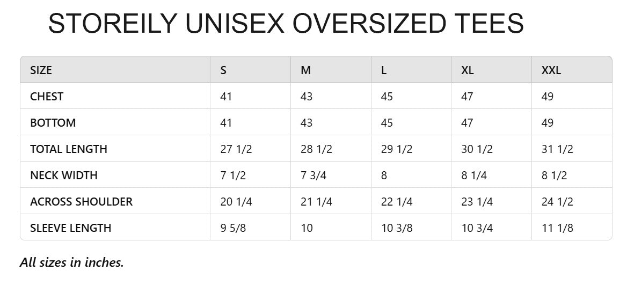Select the 30 1/2 total length cell
The image size is (627, 285).
[477, 149]
